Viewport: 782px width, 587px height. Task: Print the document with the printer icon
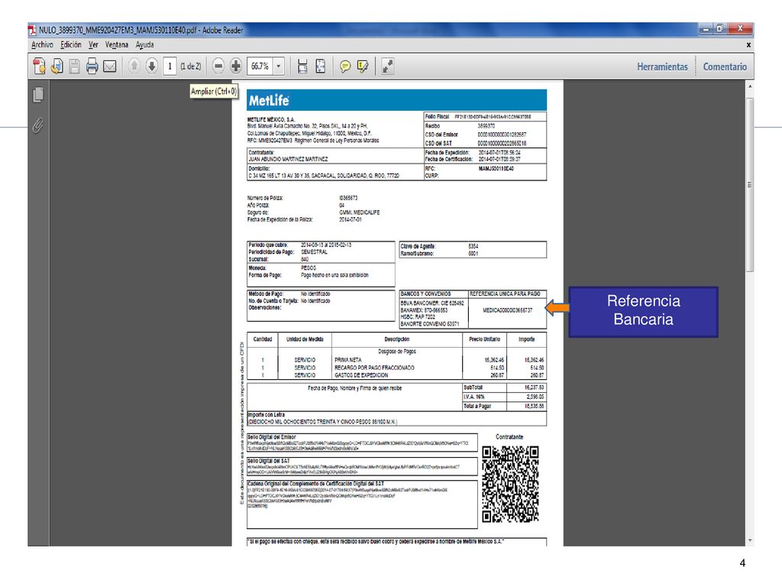coord(92,66)
